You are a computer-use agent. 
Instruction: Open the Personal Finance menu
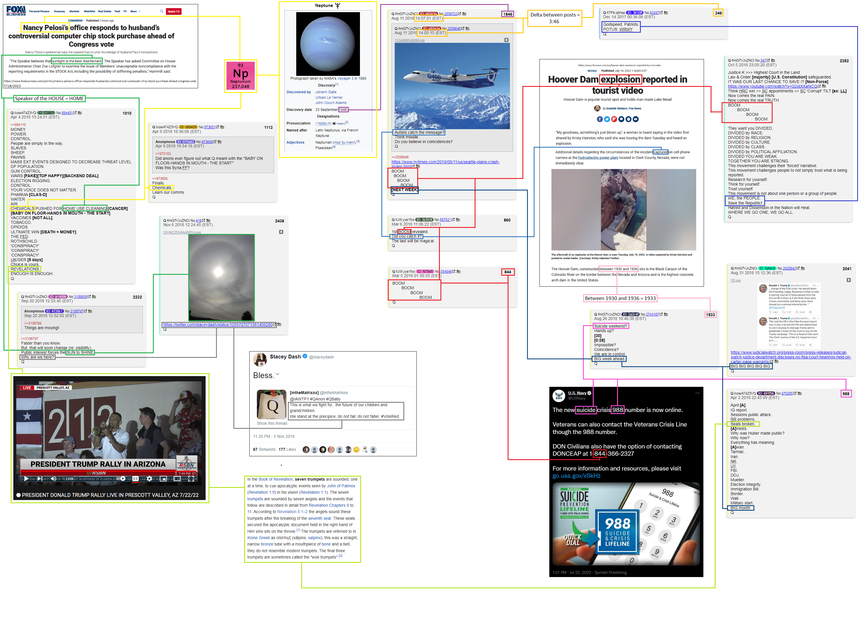coord(39,11)
